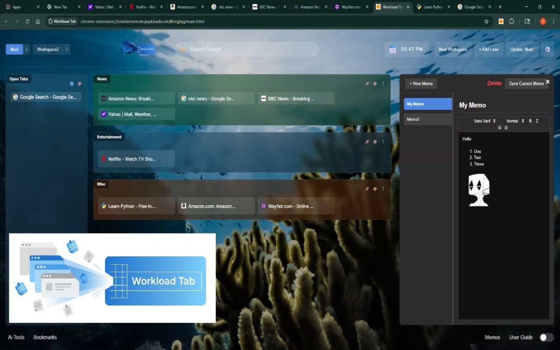Image resolution: width=560 pixels, height=350 pixels.
Task: Navigate back in the browser
Action: 7,21
